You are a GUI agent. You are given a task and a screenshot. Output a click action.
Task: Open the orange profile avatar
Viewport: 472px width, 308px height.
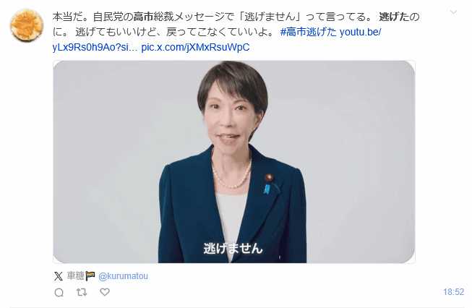[x=27, y=25]
